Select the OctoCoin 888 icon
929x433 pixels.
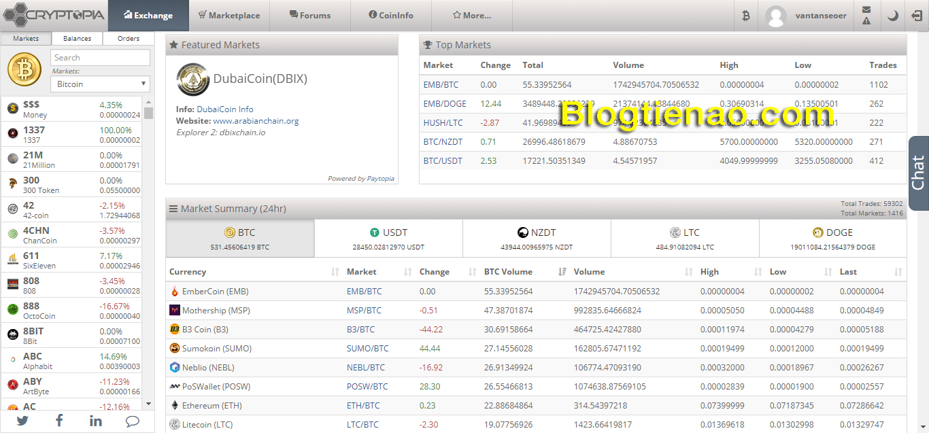coord(13,310)
